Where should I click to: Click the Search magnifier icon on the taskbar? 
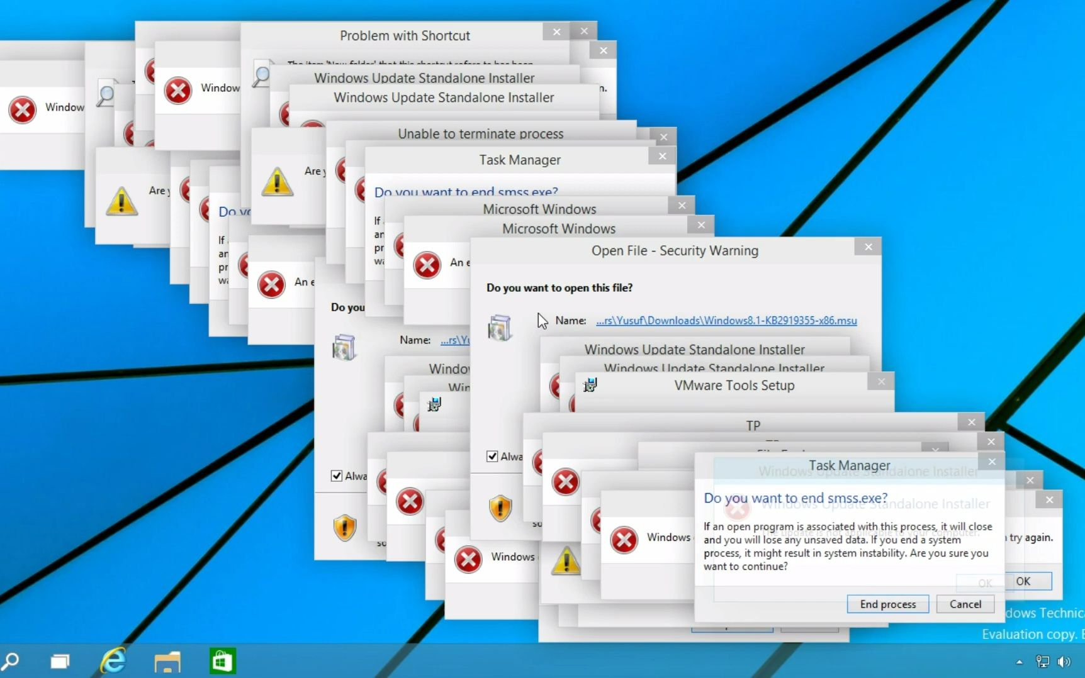tap(11, 662)
